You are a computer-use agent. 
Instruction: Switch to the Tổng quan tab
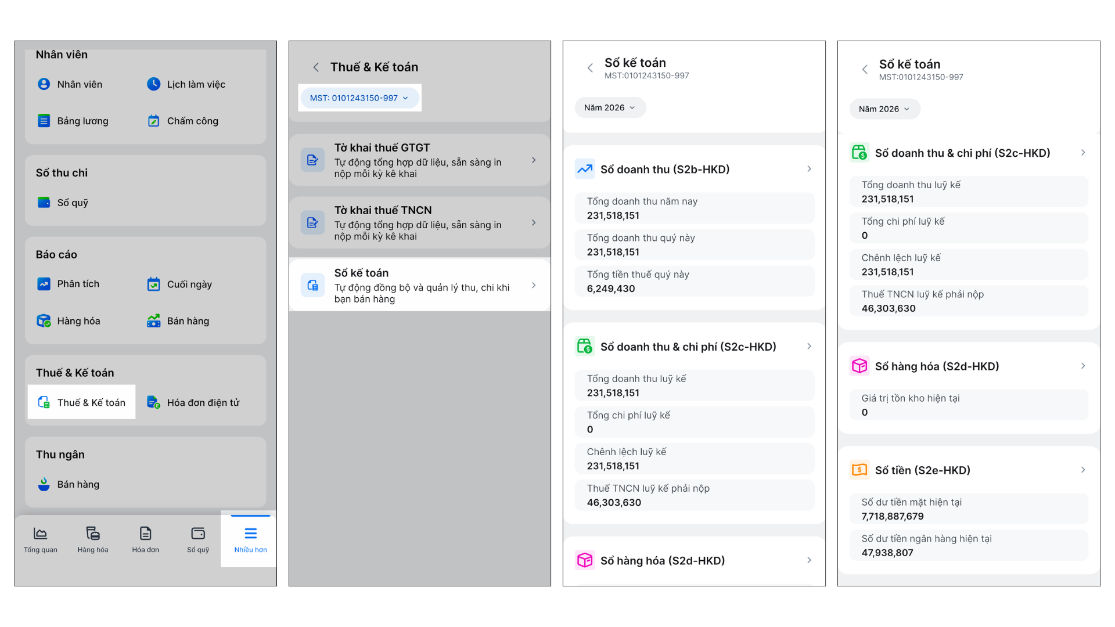tap(41, 539)
